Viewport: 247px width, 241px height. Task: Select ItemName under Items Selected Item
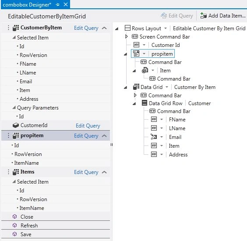(32, 208)
